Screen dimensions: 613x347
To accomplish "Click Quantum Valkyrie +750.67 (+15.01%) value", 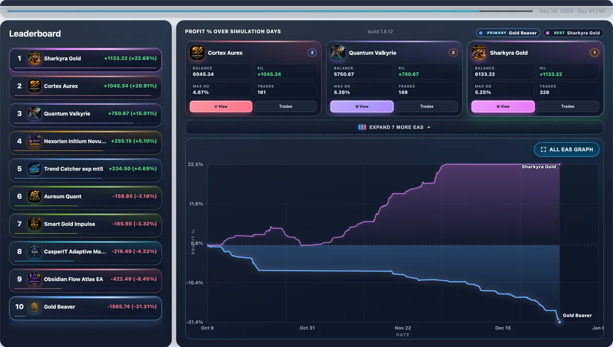I will pos(132,113).
